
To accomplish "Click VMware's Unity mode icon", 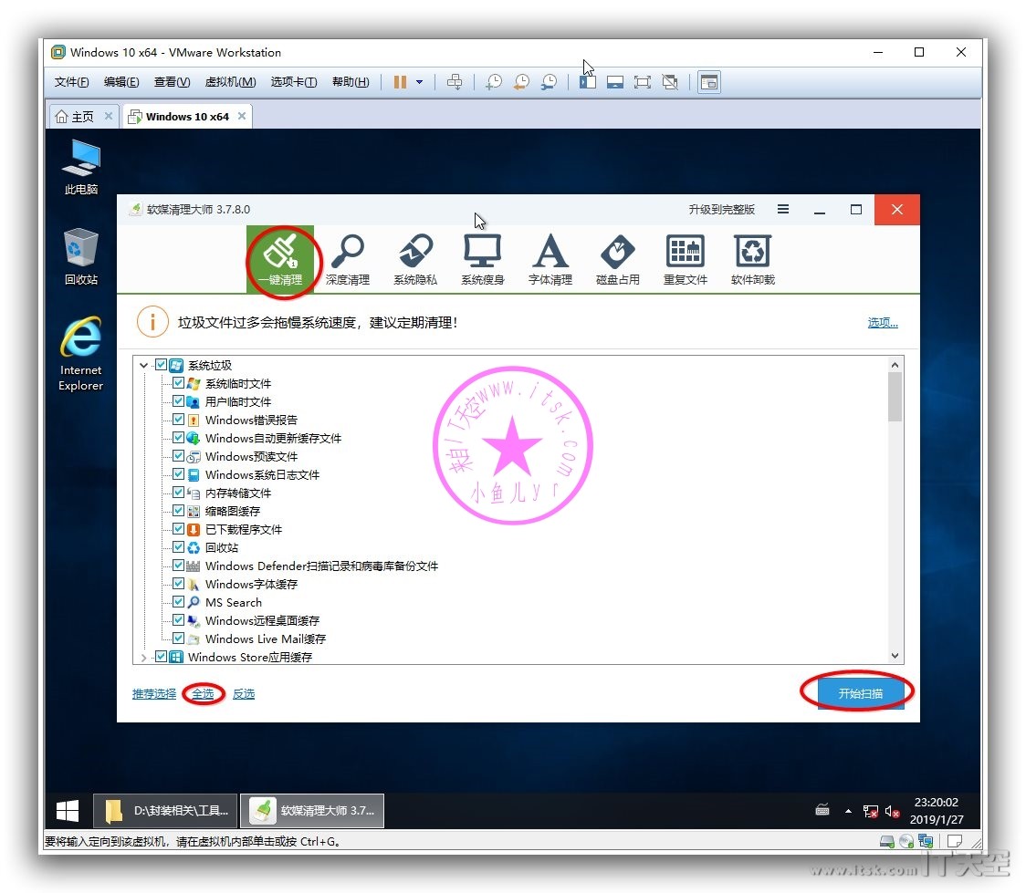I will click(670, 82).
